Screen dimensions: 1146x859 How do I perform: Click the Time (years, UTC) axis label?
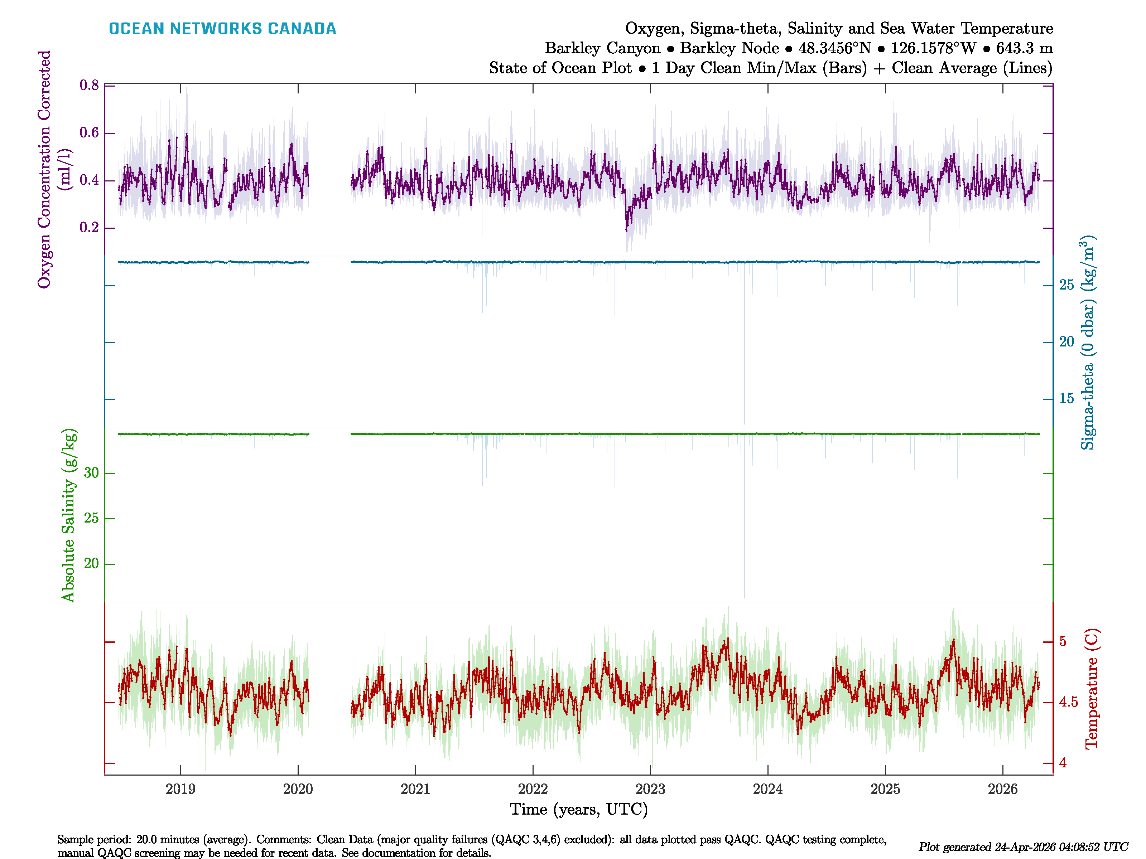click(579, 809)
